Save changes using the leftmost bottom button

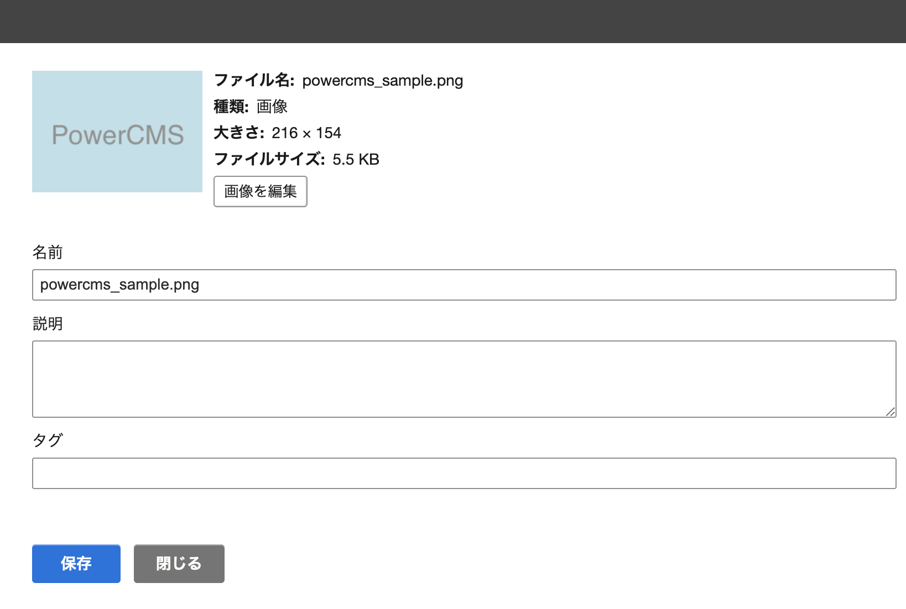(x=76, y=563)
